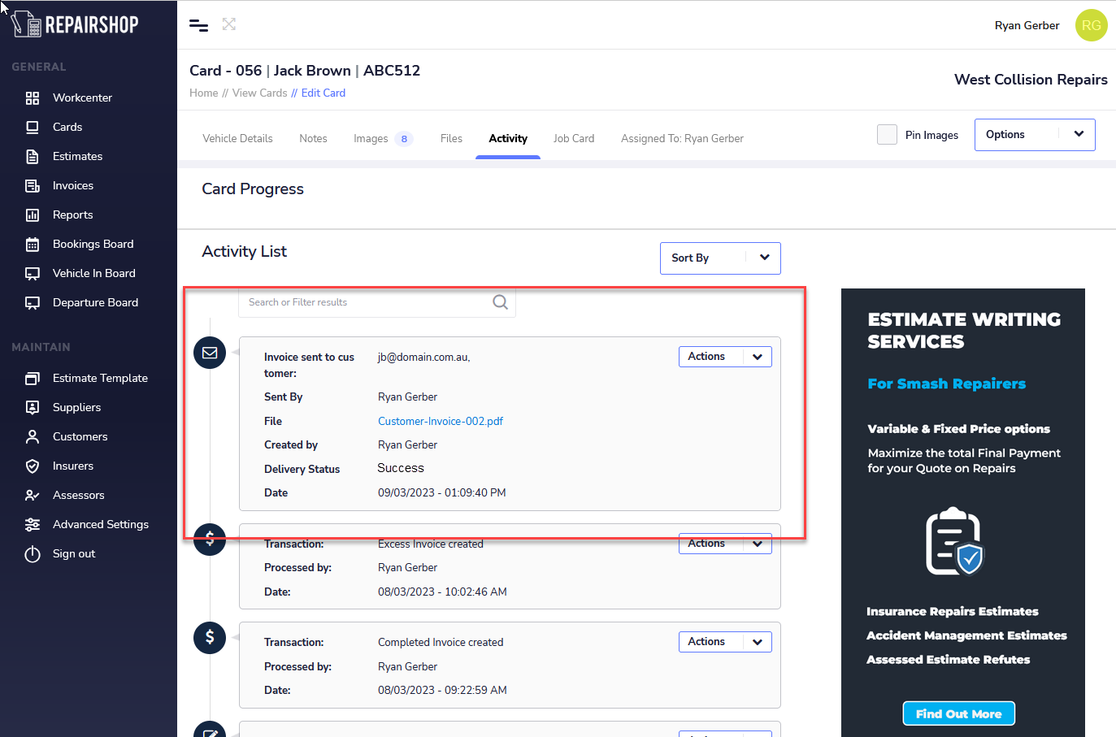Click the Search or Filter results field

pos(366,302)
